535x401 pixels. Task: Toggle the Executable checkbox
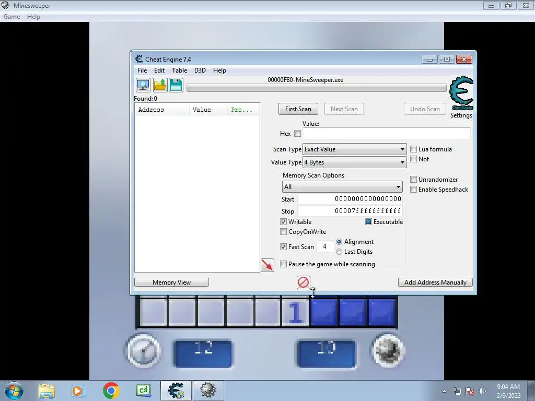[368, 221]
